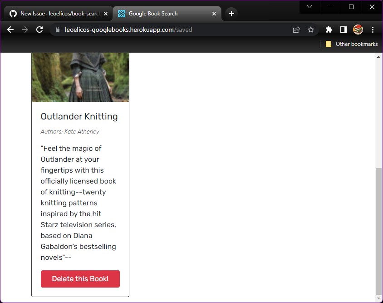
Task: Click the Delete this Book! button
Action: tap(80, 279)
